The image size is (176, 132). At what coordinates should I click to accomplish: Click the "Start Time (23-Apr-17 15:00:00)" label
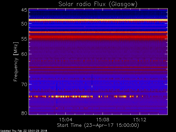98,125
